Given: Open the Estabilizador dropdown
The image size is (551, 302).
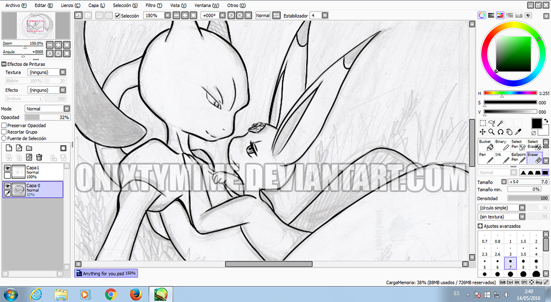Looking at the screenshot, I should tap(325, 15).
